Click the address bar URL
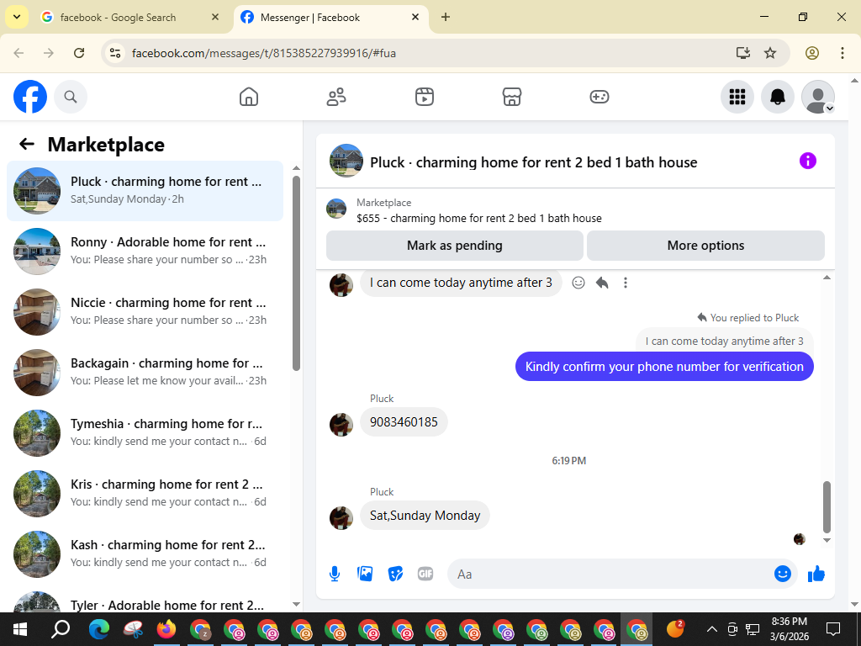The image size is (861, 646). point(264,53)
